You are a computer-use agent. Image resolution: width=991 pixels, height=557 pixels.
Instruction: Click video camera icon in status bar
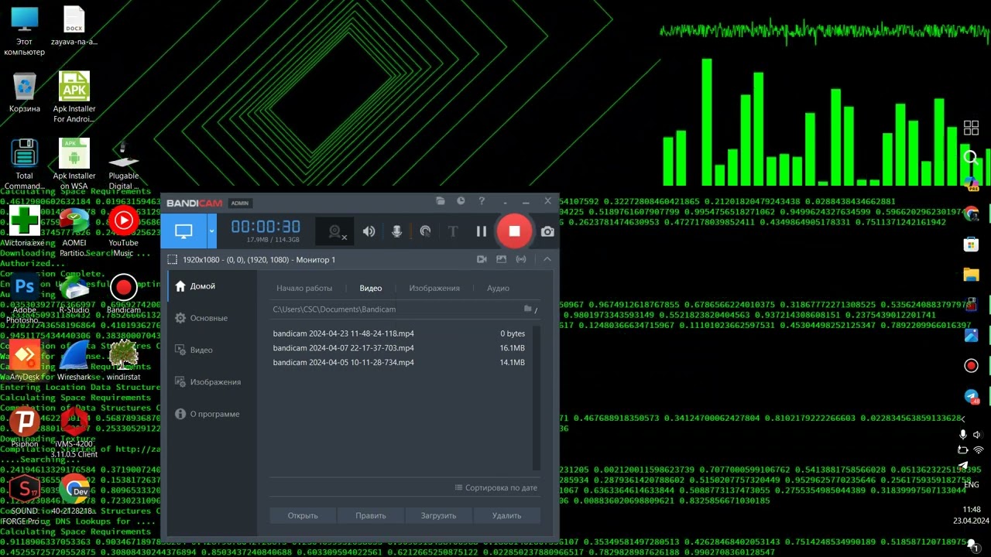click(x=482, y=259)
